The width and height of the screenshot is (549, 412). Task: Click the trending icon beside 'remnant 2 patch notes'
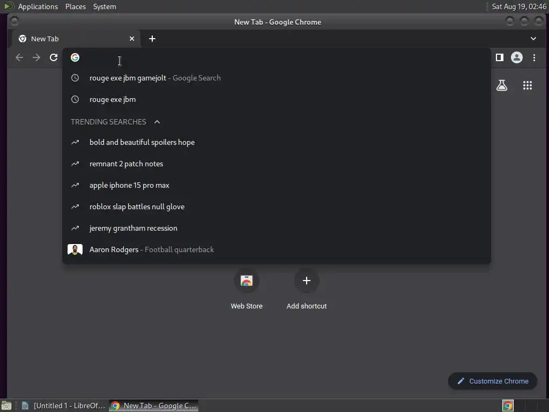tap(75, 164)
